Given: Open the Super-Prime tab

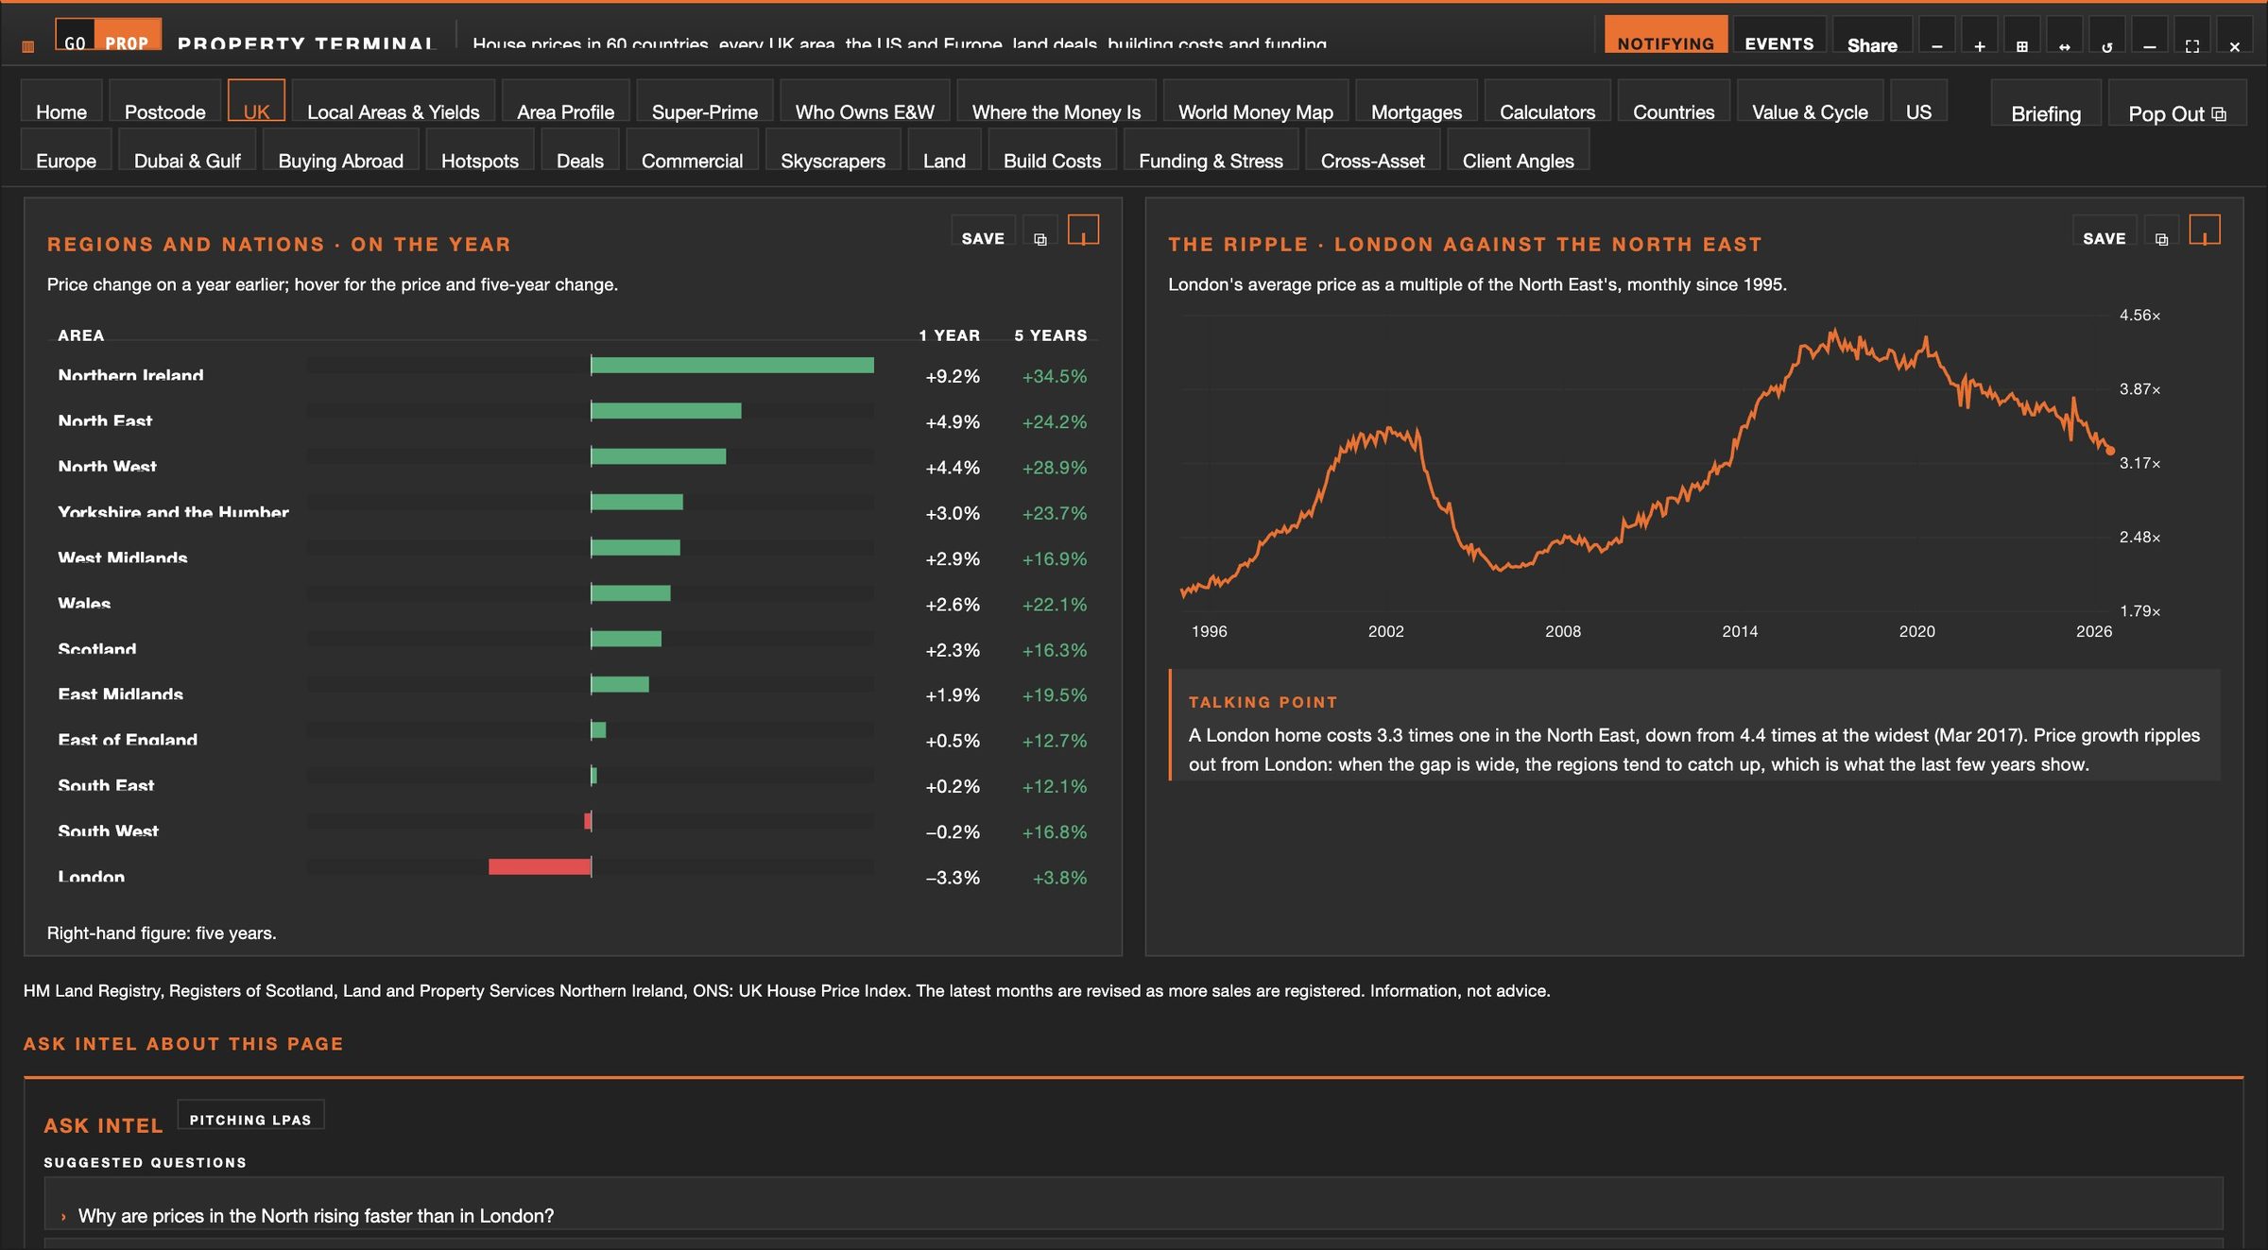Looking at the screenshot, I should point(705,101).
